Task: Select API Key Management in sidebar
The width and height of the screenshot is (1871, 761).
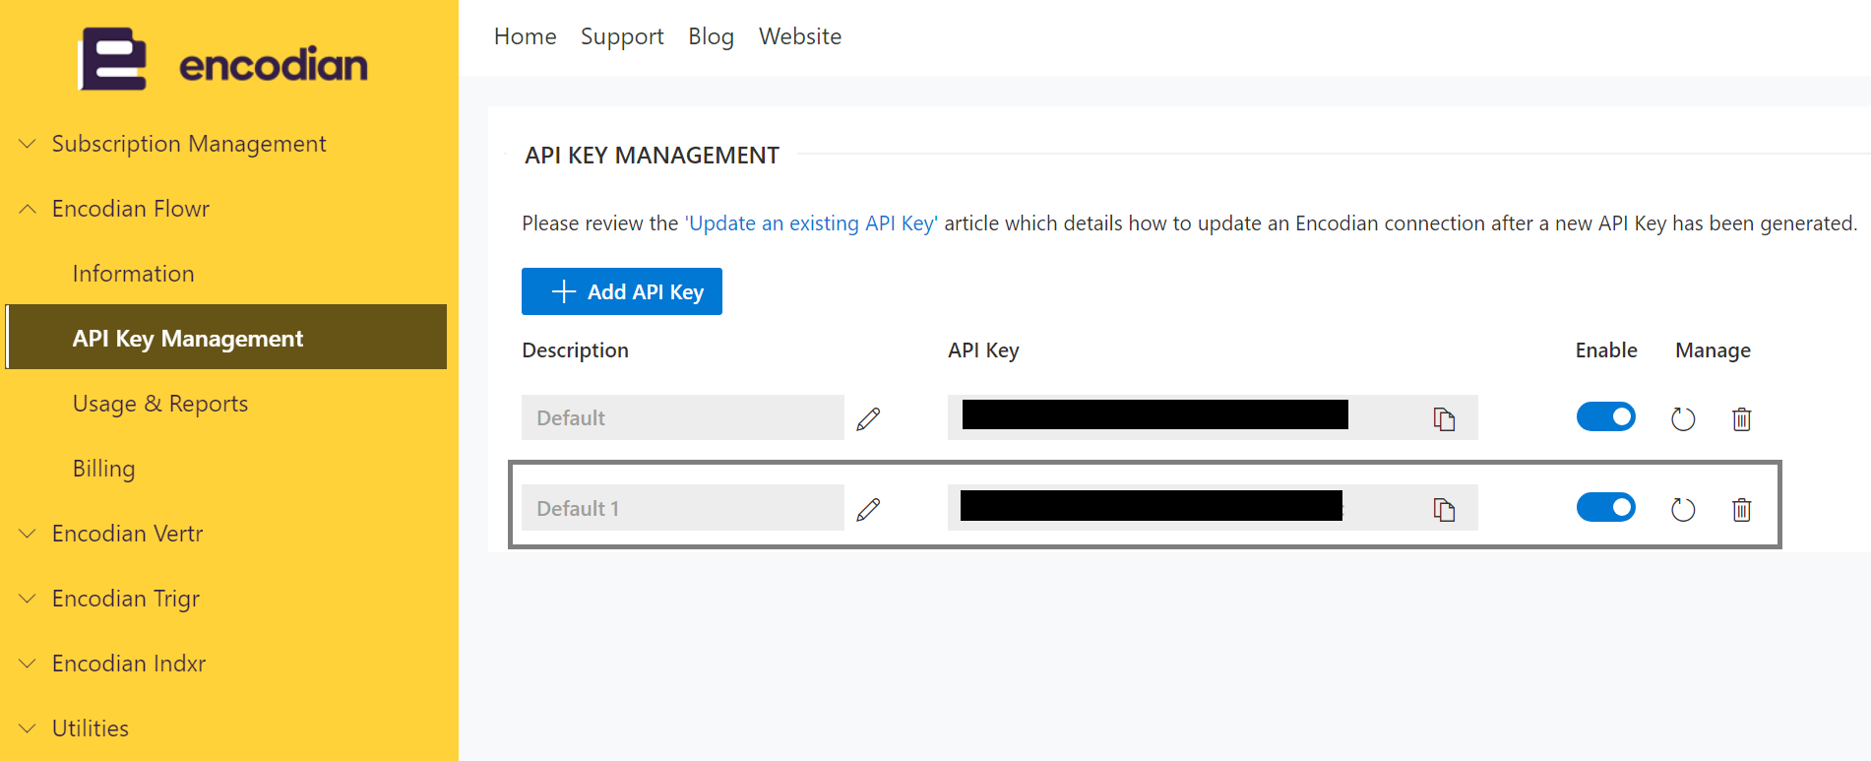Action: [x=226, y=337]
